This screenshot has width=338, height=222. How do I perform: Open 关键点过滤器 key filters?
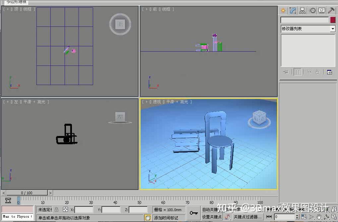pos(248,217)
